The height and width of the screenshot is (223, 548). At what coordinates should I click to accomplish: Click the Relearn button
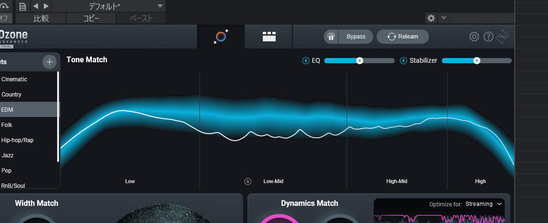pyautogui.click(x=403, y=37)
